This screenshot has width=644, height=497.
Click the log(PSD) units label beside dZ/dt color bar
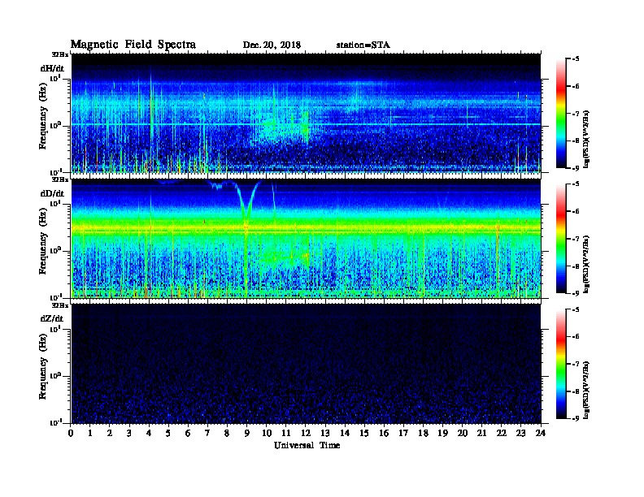pos(587,390)
